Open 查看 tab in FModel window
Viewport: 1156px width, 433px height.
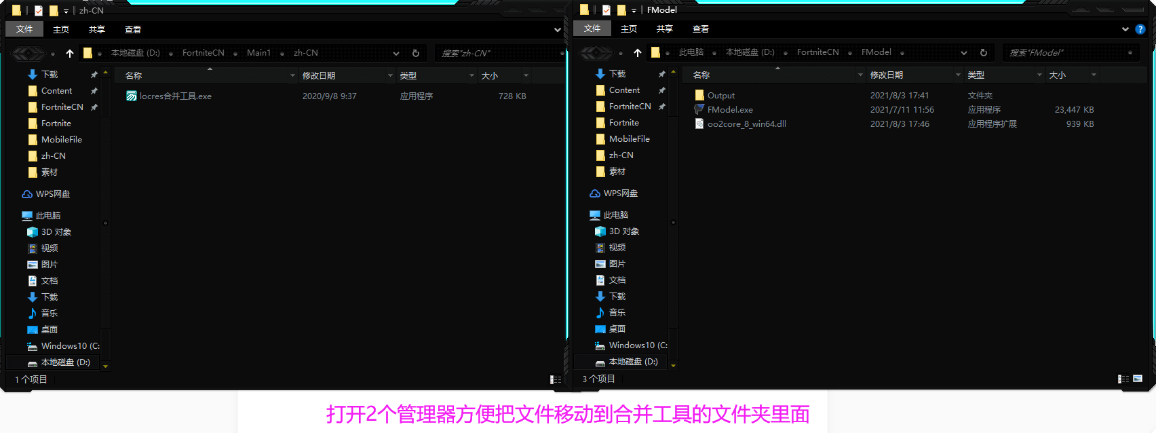[x=701, y=29]
